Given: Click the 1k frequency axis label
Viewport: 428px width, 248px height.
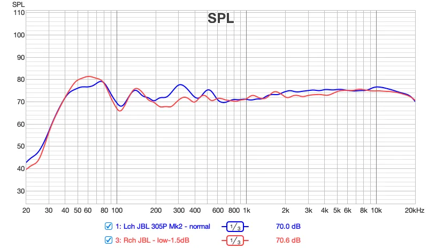Looking at the screenshot, I should (247, 211).
